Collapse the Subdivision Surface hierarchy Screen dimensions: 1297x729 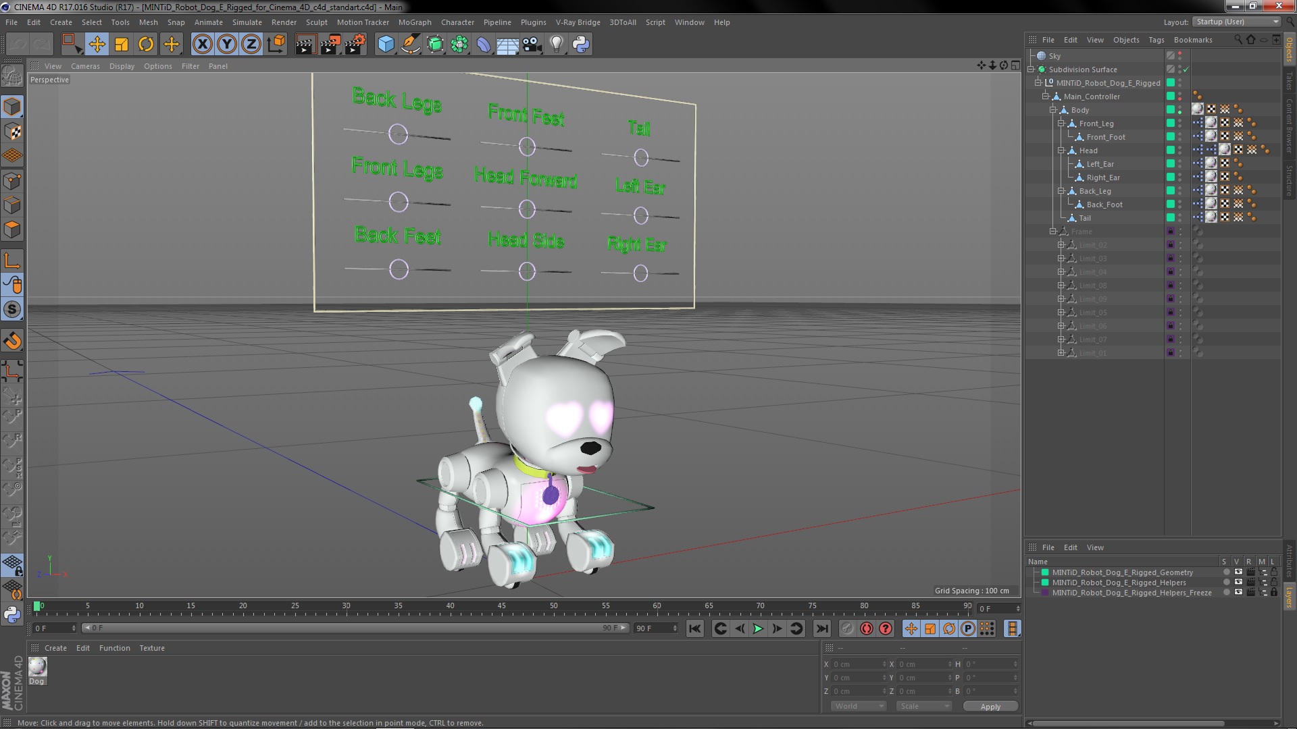pyautogui.click(x=1032, y=70)
